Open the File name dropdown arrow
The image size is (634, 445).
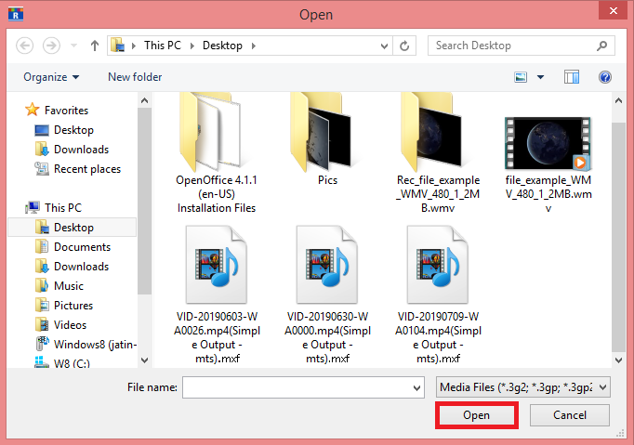tap(416, 388)
